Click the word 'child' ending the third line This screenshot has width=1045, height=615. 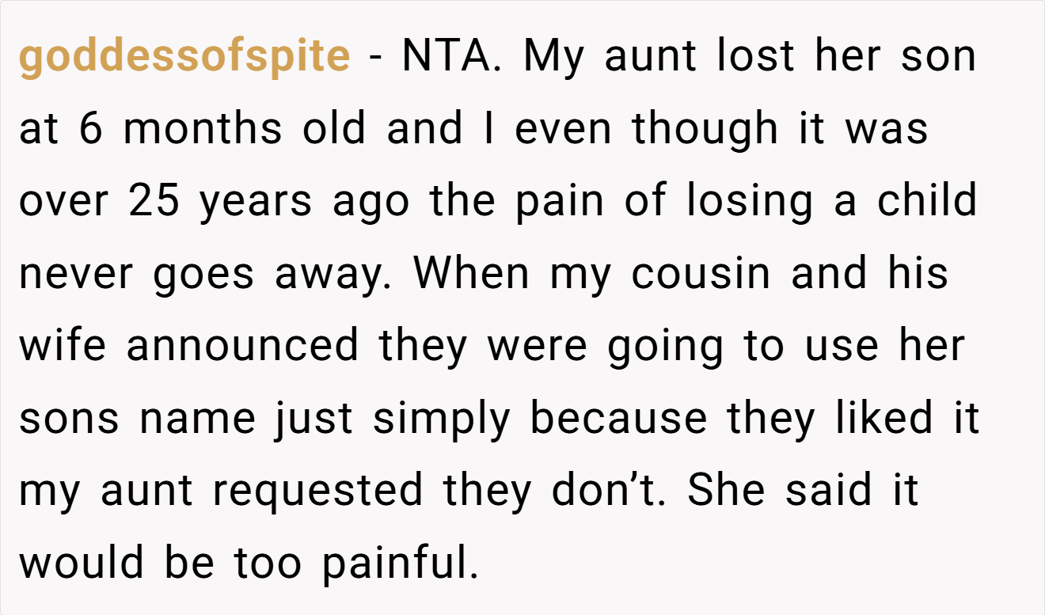pos(927,200)
